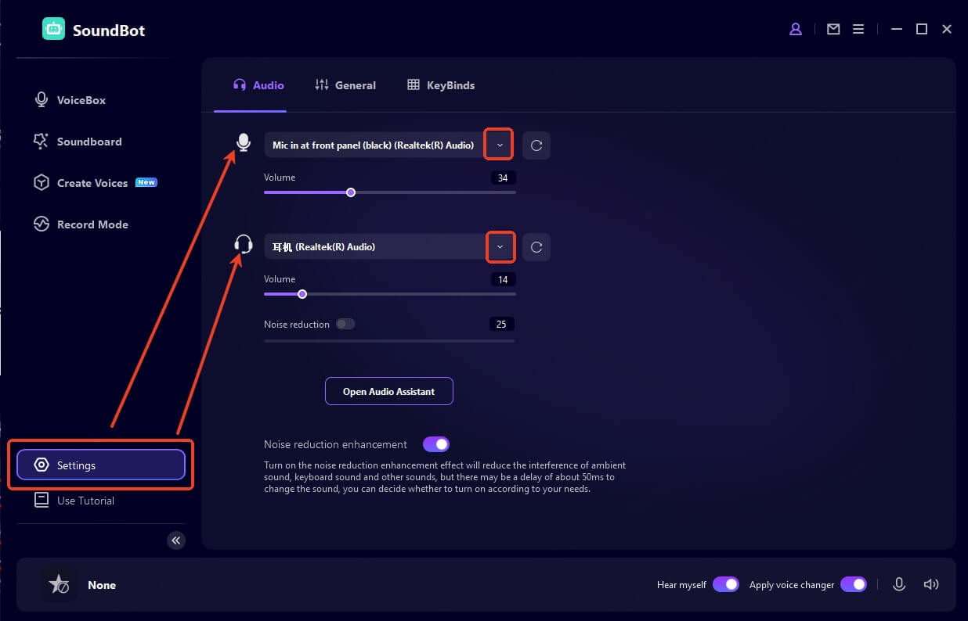The width and height of the screenshot is (968, 621).
Task: Expand the microphone input device dropdown
Action: [x=500, y=145]
